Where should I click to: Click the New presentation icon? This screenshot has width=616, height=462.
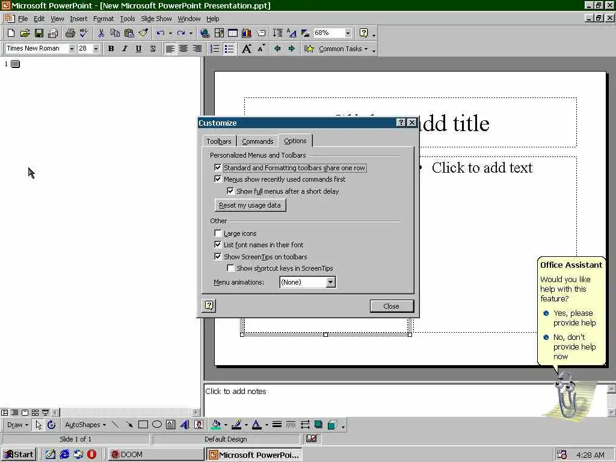11,33
